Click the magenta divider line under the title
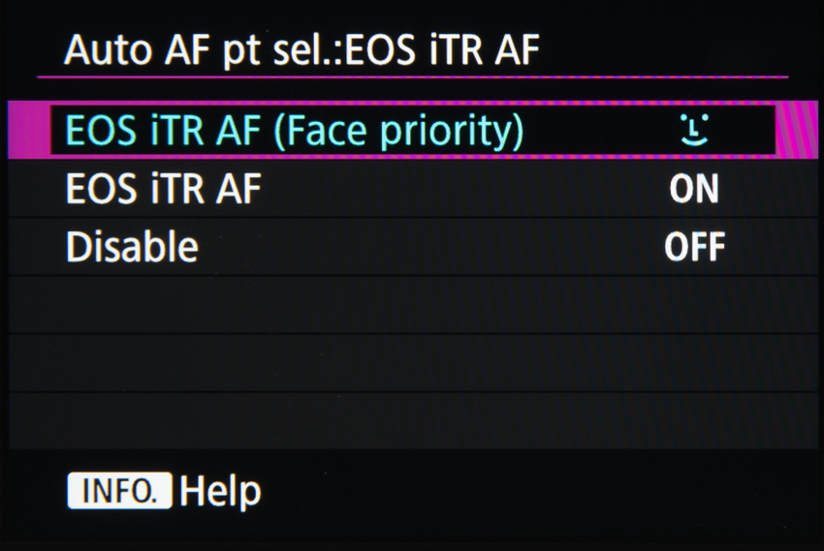The width and height of the screenshot is (824, 551). tap(412, 77)
